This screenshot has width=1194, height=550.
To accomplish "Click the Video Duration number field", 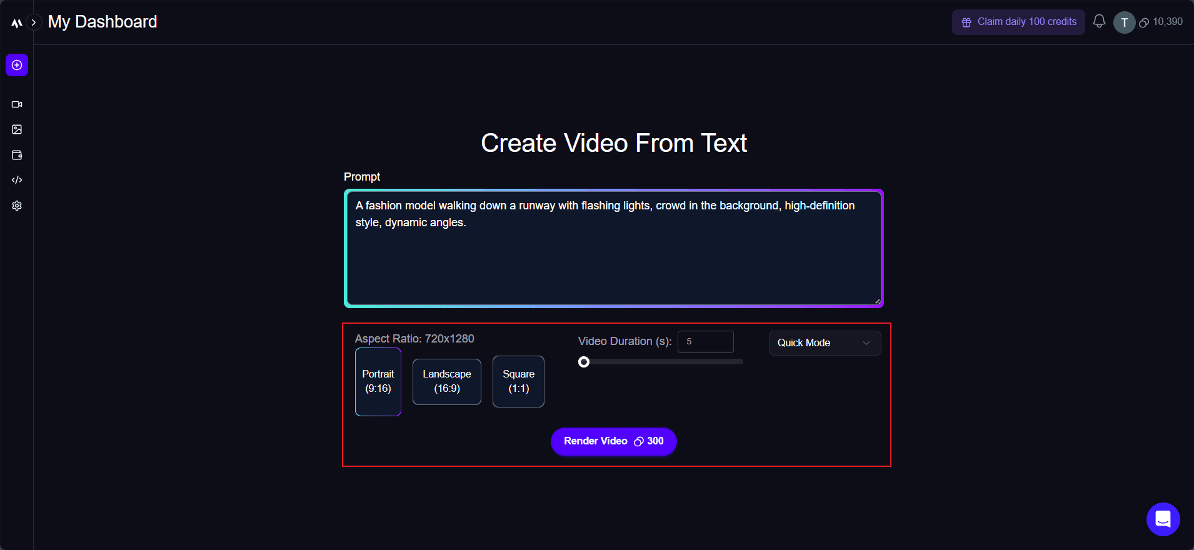I will 705,342.
